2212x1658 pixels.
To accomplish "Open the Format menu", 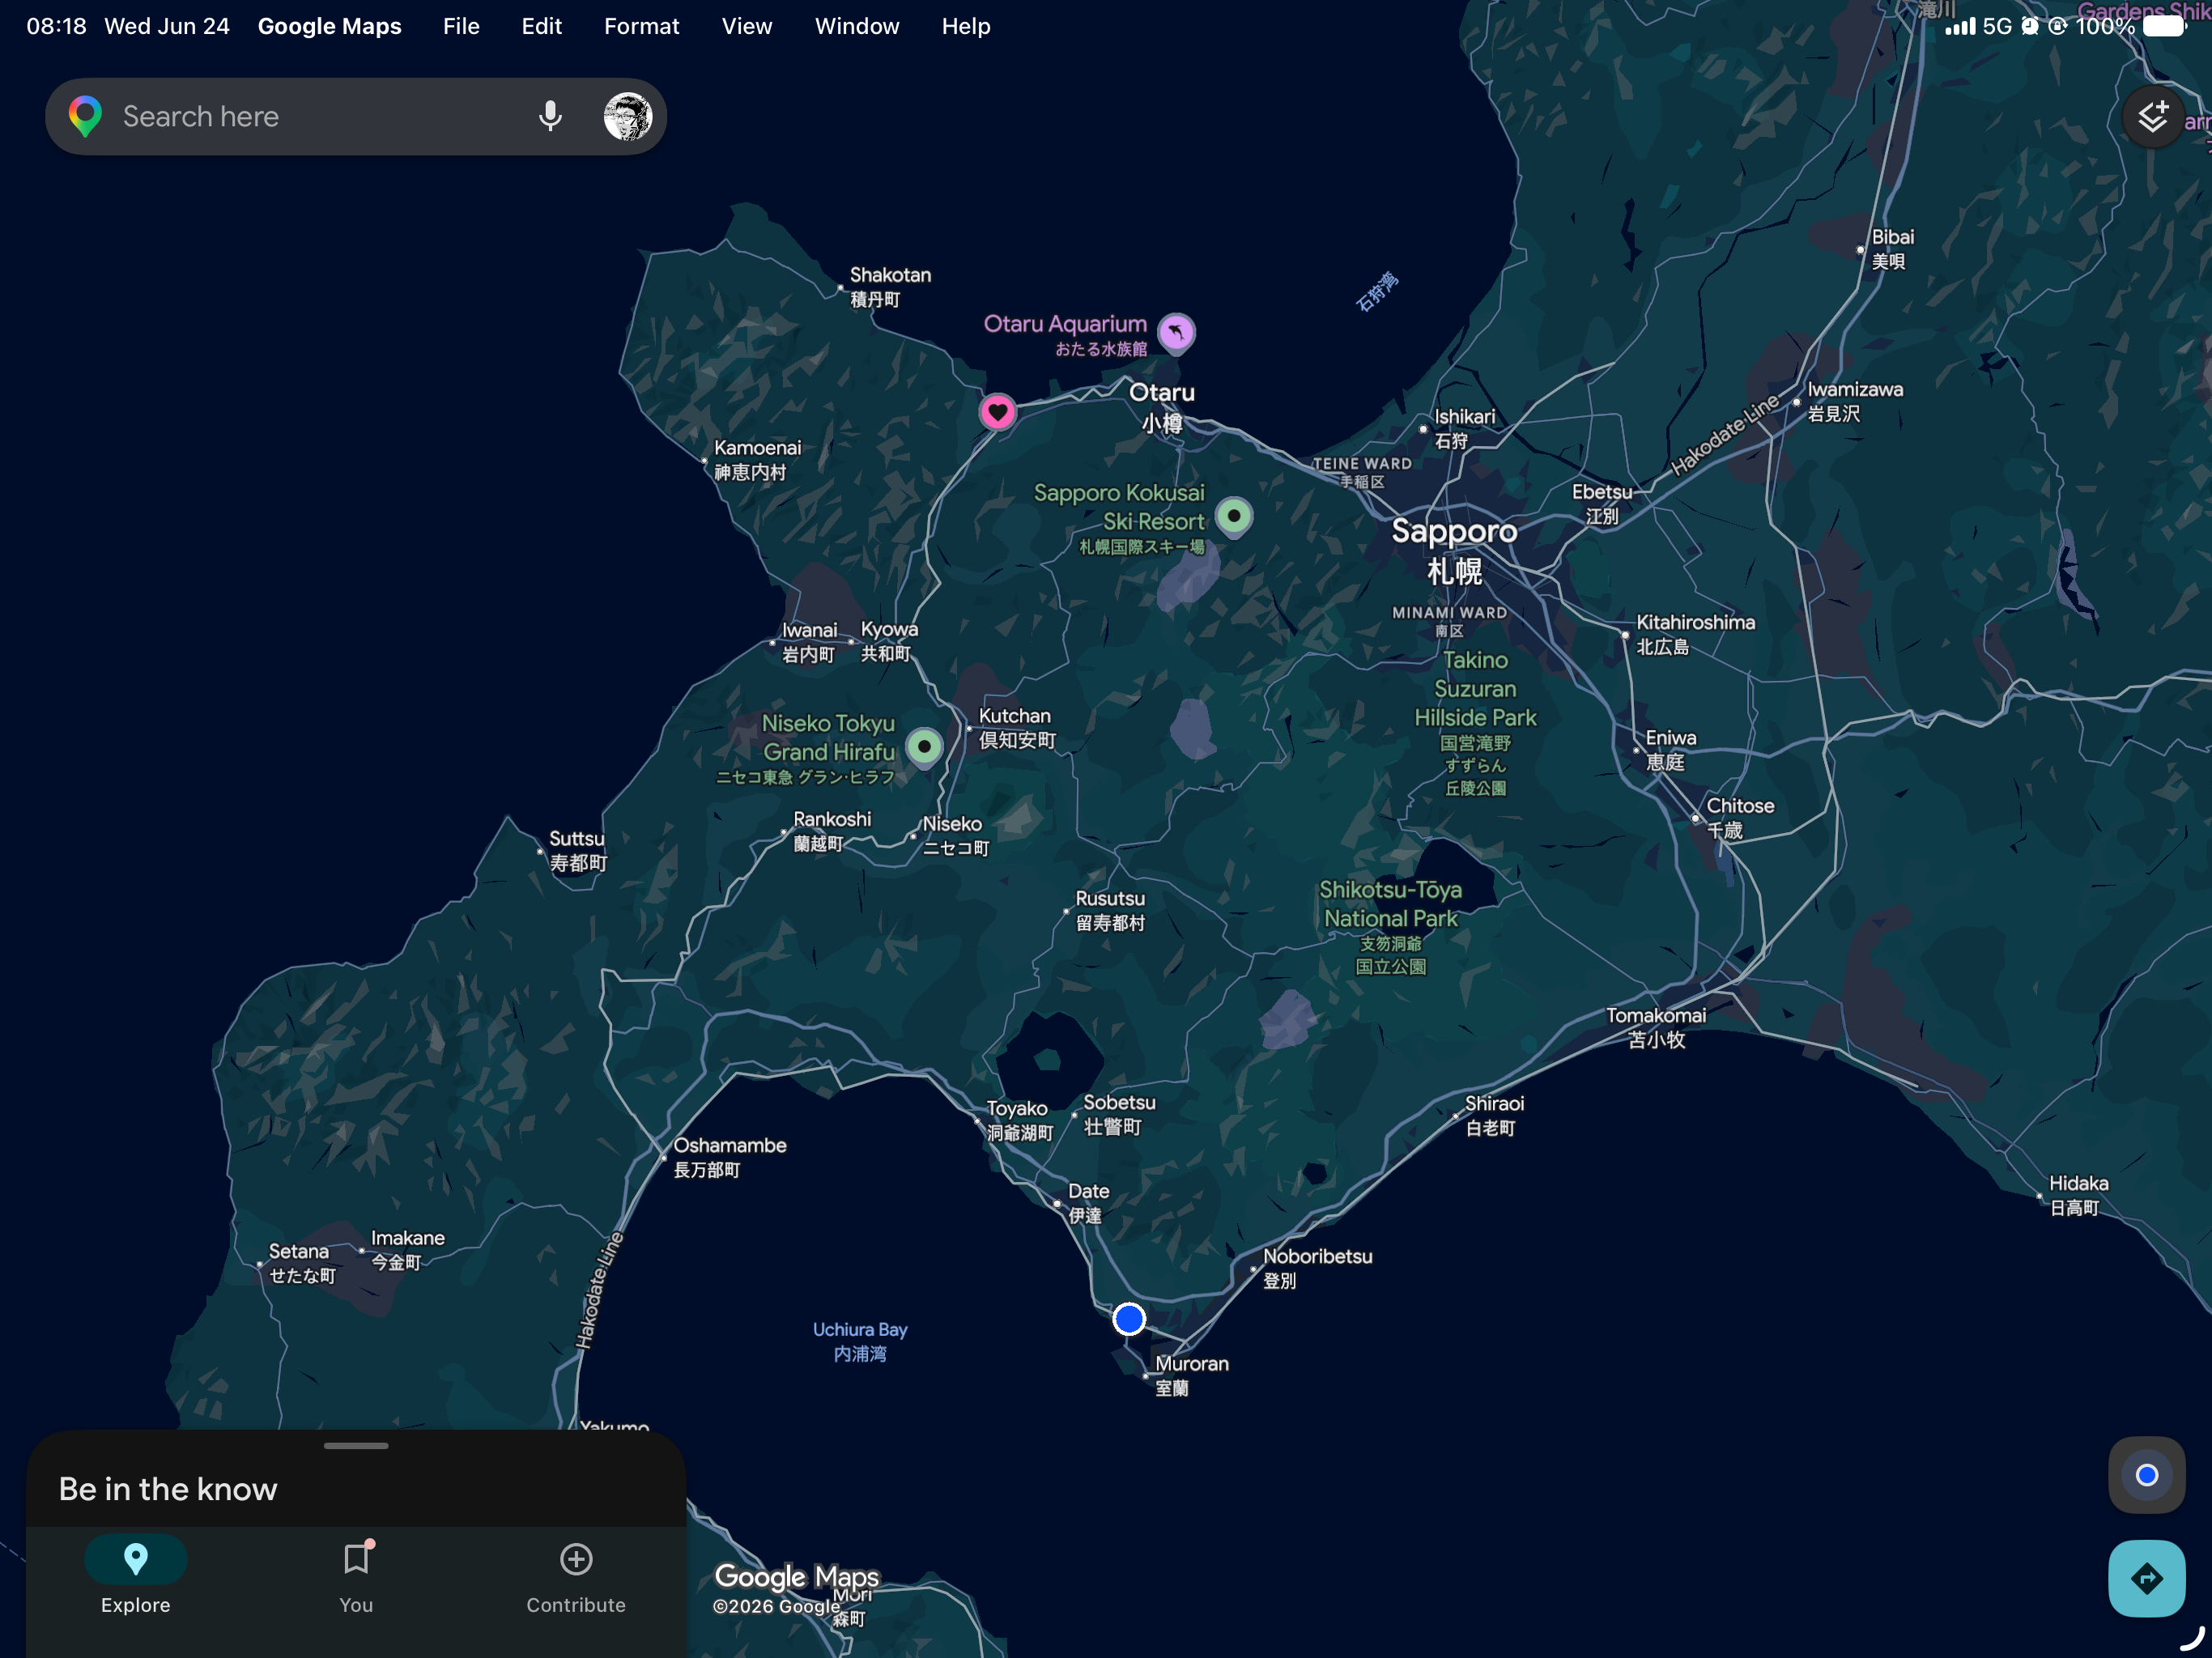I will point(641,26).
